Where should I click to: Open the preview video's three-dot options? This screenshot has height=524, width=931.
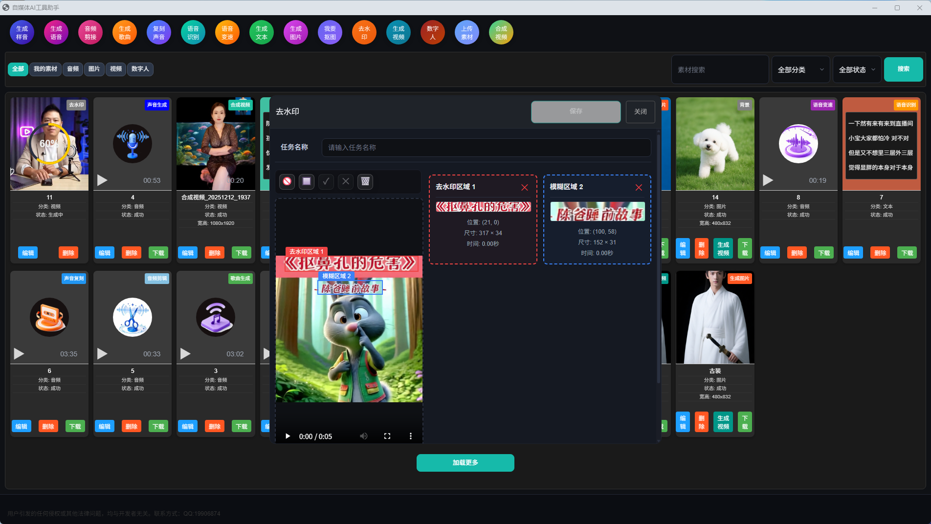411,436
